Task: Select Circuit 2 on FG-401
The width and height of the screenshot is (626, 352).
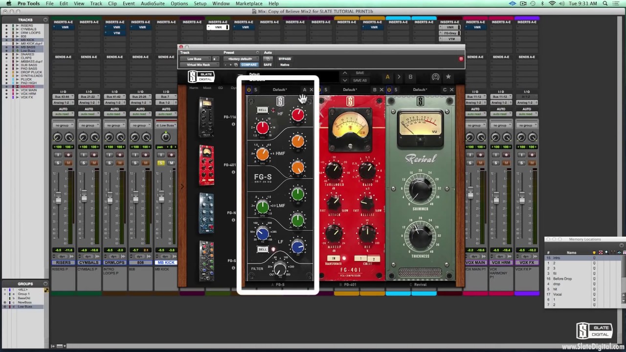Action: click(374, 259)
